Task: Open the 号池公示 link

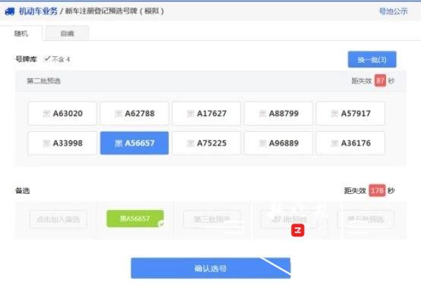Action: coord(393,11)
